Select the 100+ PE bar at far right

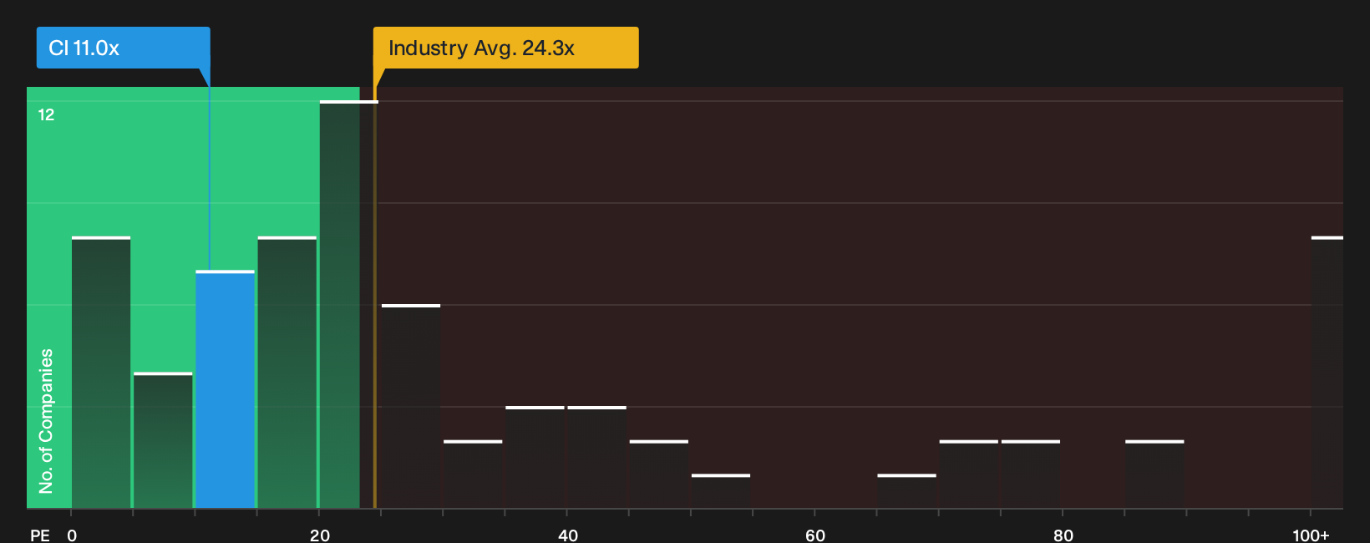1327,373
